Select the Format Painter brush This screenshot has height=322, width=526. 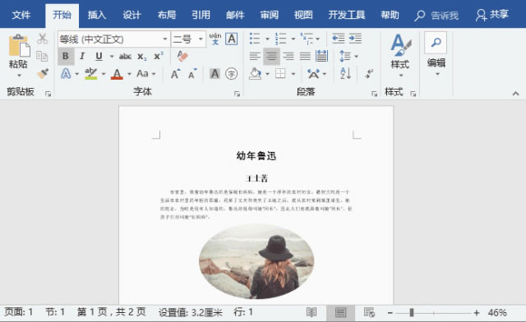pyautogui.click(x=43, y=73)
